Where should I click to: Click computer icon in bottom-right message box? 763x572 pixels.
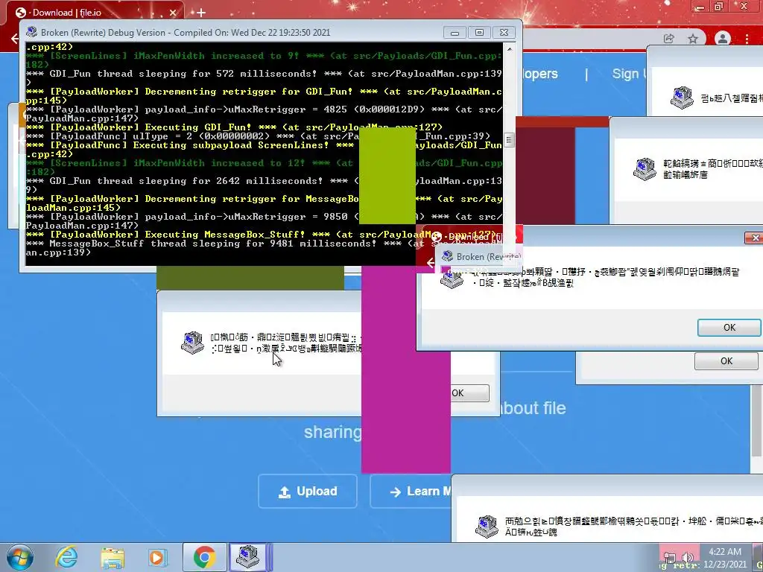pos(487,527)
